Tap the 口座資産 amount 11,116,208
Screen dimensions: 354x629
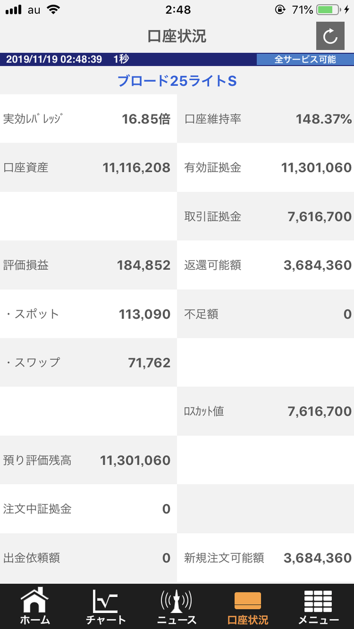136,167
